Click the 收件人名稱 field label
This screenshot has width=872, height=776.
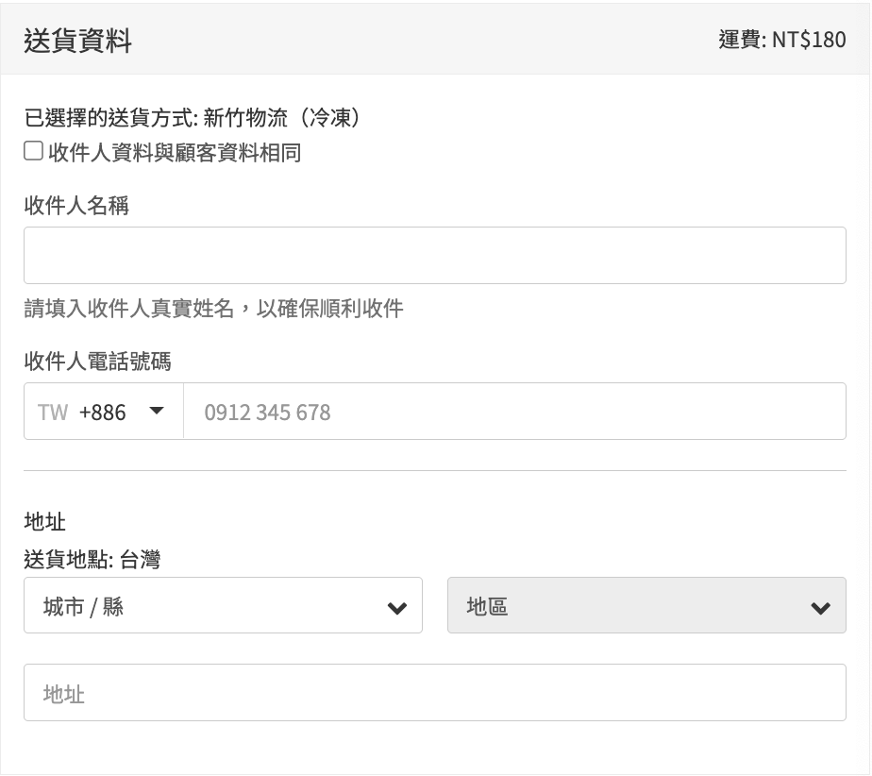click(76, 206)
